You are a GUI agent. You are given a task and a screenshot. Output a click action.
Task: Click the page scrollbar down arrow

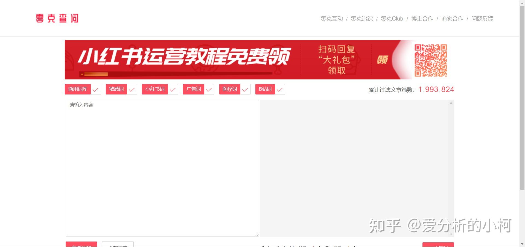(x=522, y=244)
